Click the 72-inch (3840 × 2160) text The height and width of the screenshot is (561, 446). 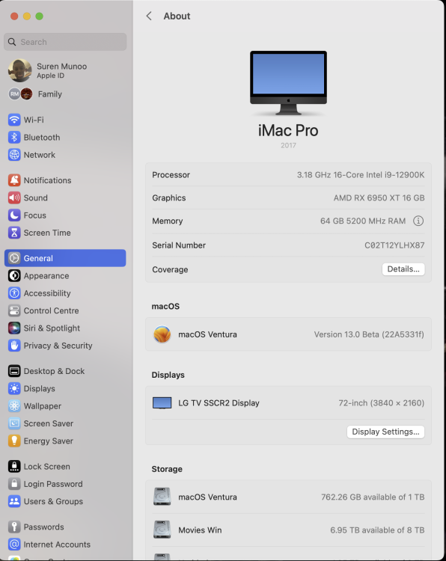coord(382,403)
